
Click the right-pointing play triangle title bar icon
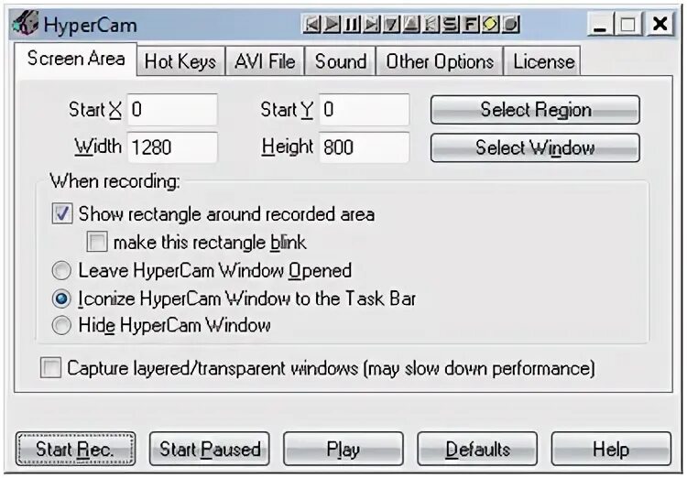coord(332,25)
